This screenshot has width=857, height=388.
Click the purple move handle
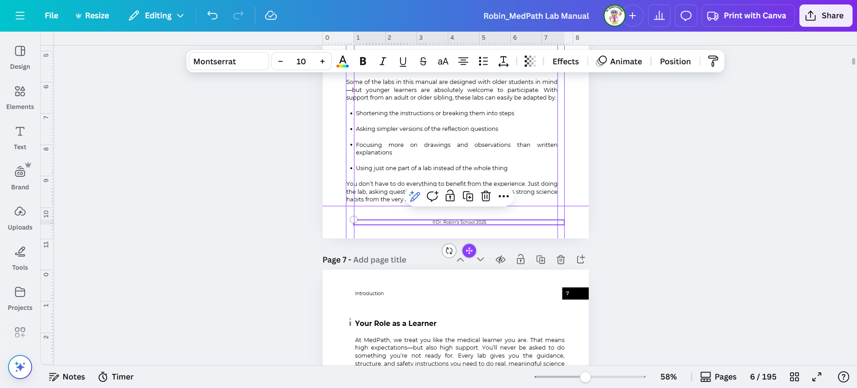tap(469, 251)
